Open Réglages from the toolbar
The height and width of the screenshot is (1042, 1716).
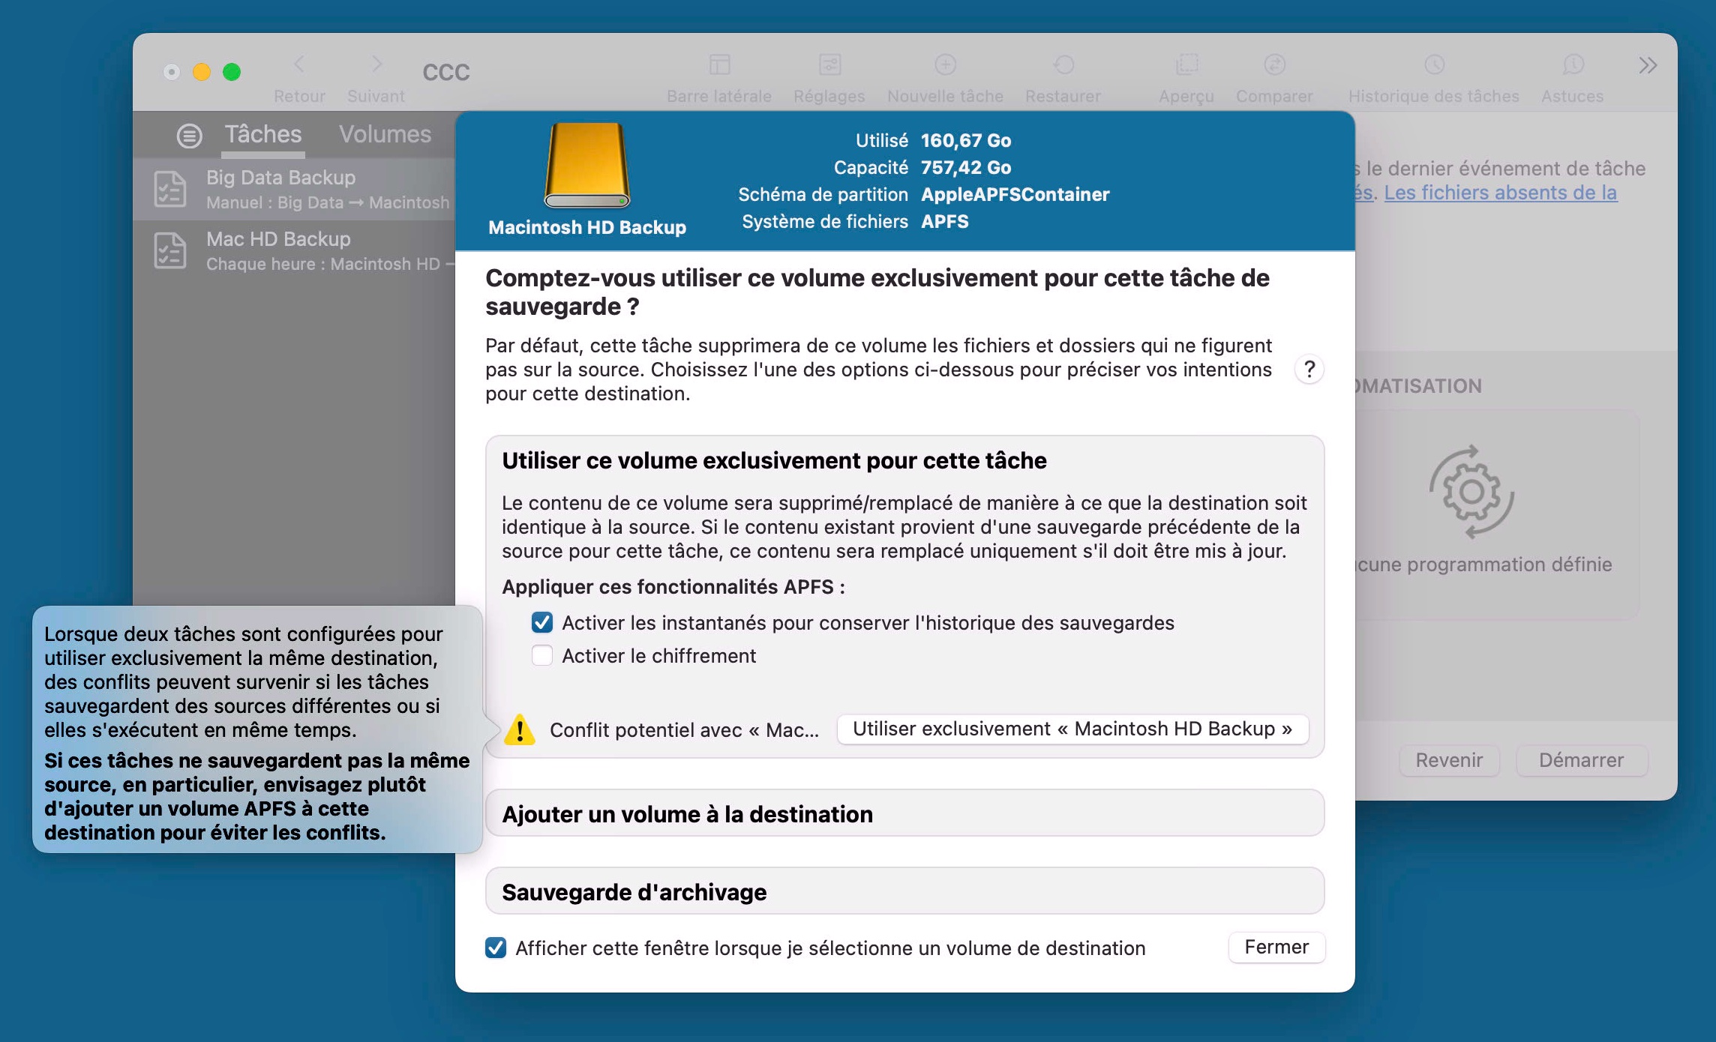[x=829, y=64]
